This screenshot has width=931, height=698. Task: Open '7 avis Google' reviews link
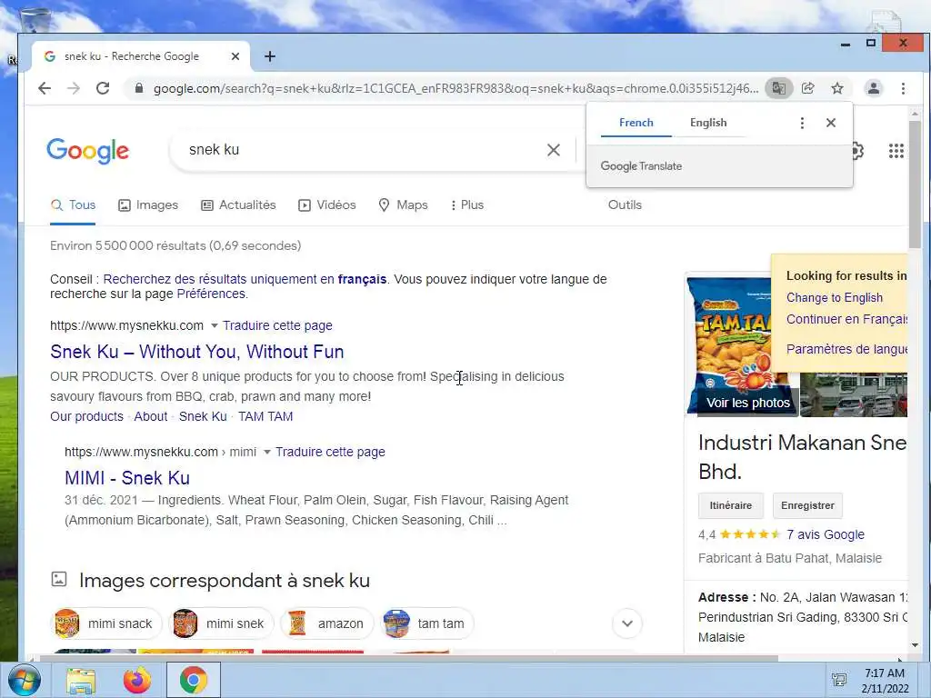tap(826, 534)
